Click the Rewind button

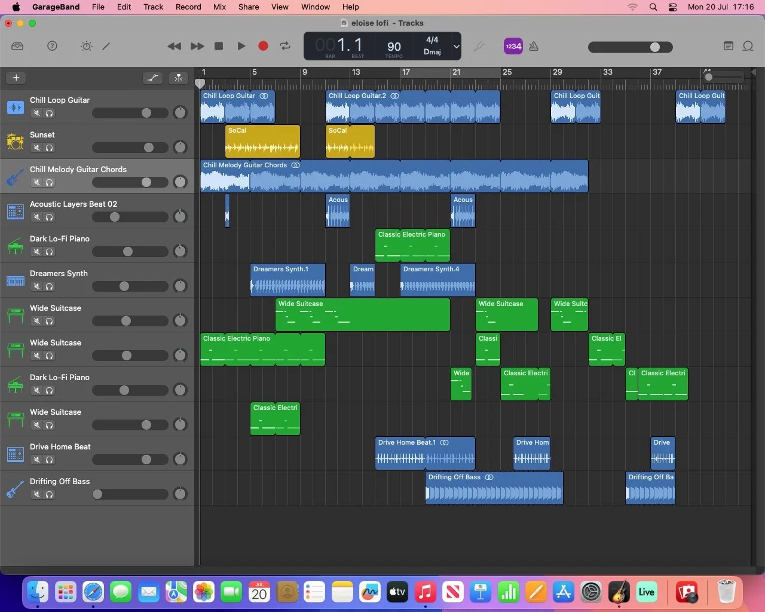point(174,46)
